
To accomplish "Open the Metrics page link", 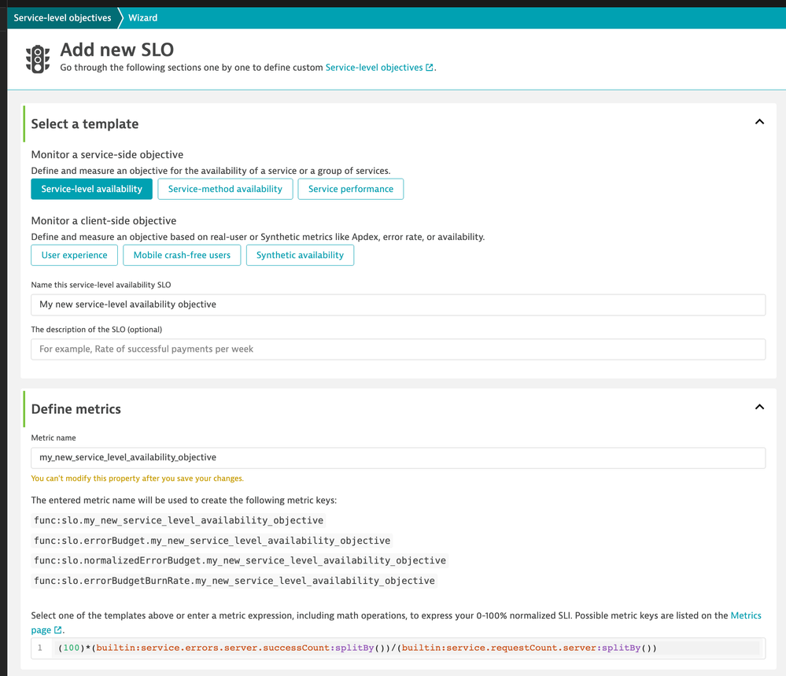I will (745, 615).
